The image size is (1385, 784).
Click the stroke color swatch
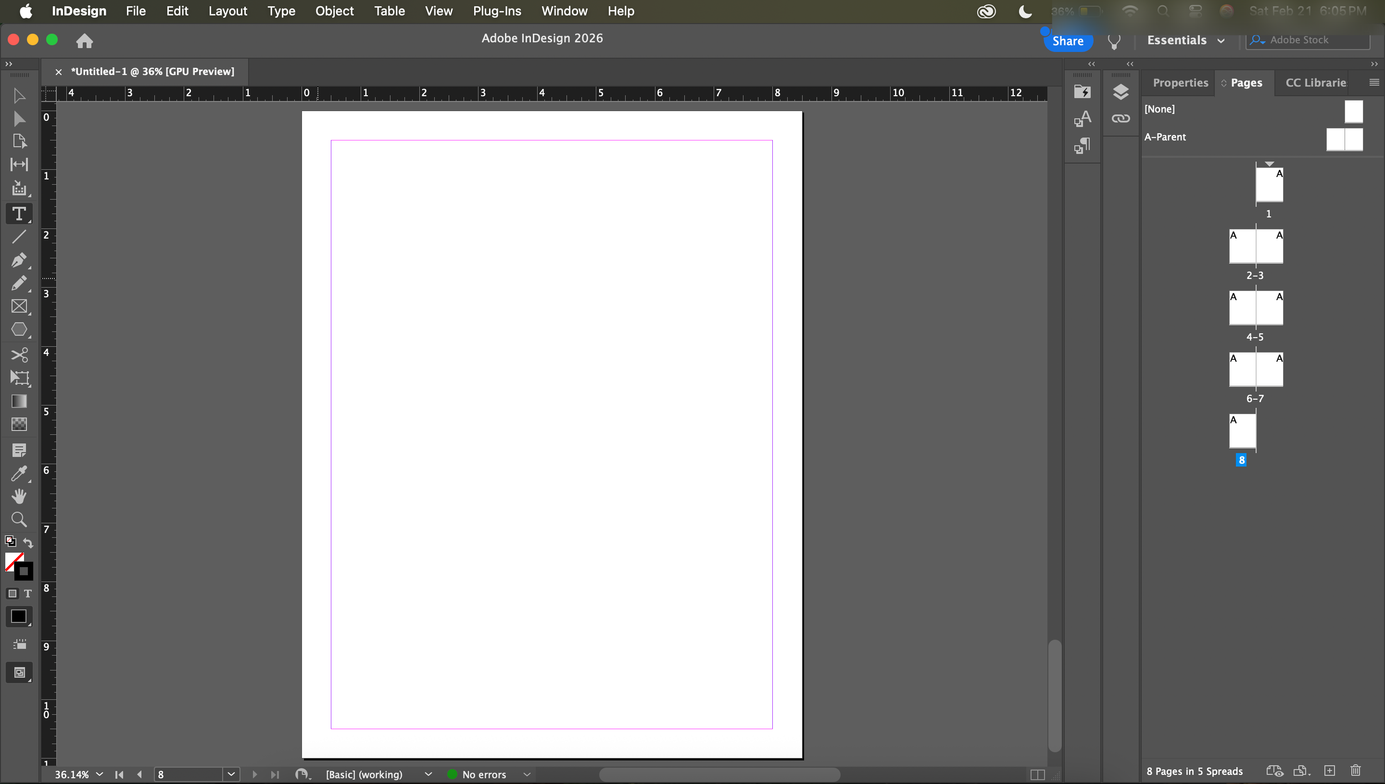click(x=24, y=571)
